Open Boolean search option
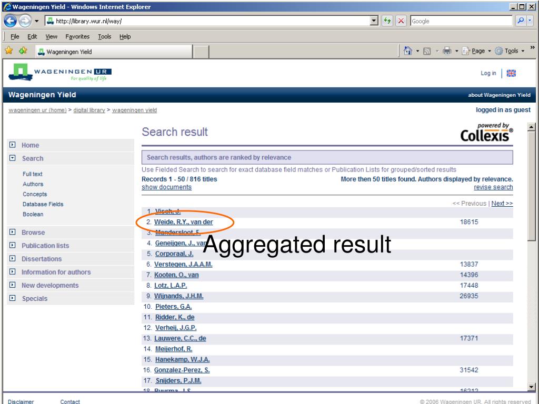The image size is (539, 404). point(33,214)
